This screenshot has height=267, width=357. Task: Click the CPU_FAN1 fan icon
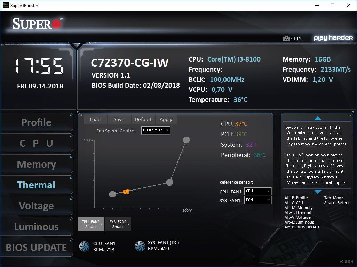tap(84, 246)
